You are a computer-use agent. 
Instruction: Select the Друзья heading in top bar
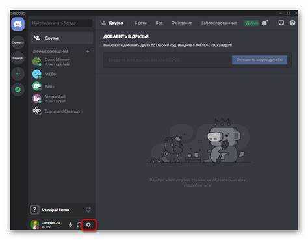(116, 23)
